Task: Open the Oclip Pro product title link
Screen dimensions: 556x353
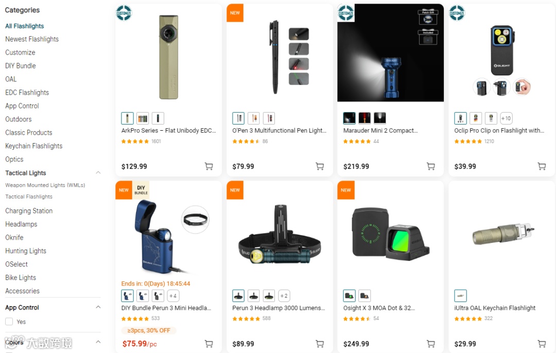Action: [499, 130]
